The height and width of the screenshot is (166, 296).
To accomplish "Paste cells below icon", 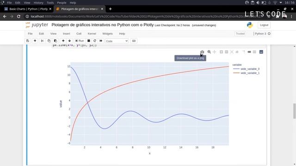I will 55,41.
